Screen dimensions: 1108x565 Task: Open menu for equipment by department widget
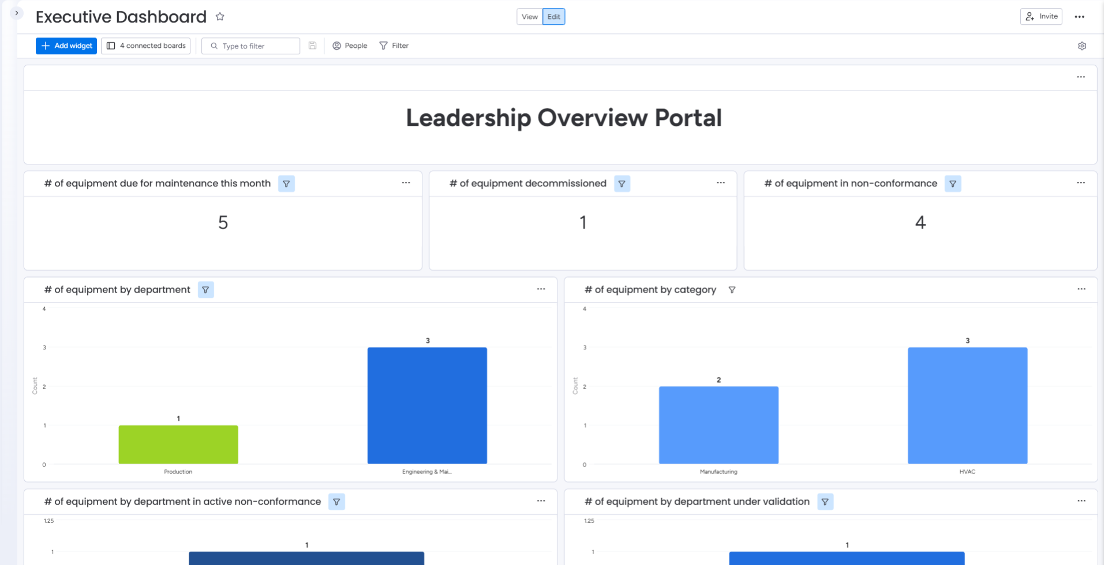[x=541, y=289]
